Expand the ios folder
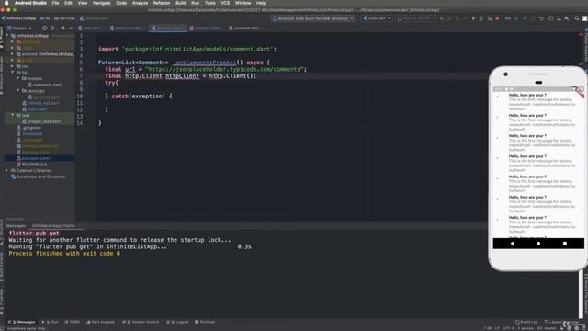The width and height of the screenshot is (588, 331). (x=12, y=66)
